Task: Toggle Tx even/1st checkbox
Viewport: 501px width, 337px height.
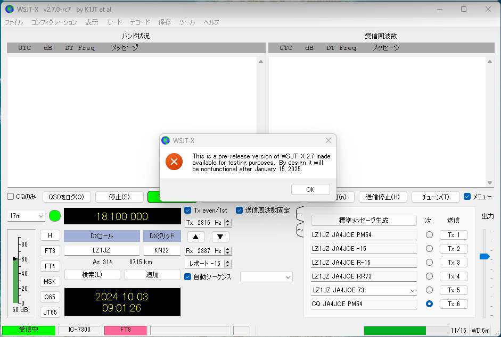Action: click(188, 210)
